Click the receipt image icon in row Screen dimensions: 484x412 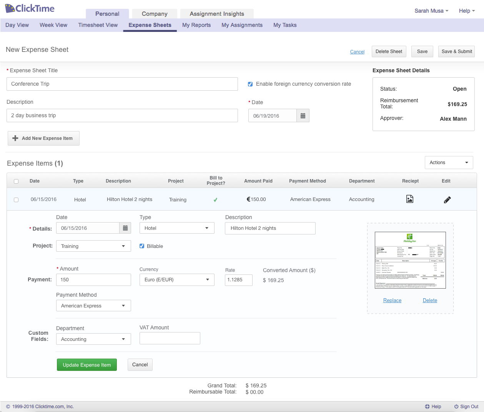(x=410, y=199)
